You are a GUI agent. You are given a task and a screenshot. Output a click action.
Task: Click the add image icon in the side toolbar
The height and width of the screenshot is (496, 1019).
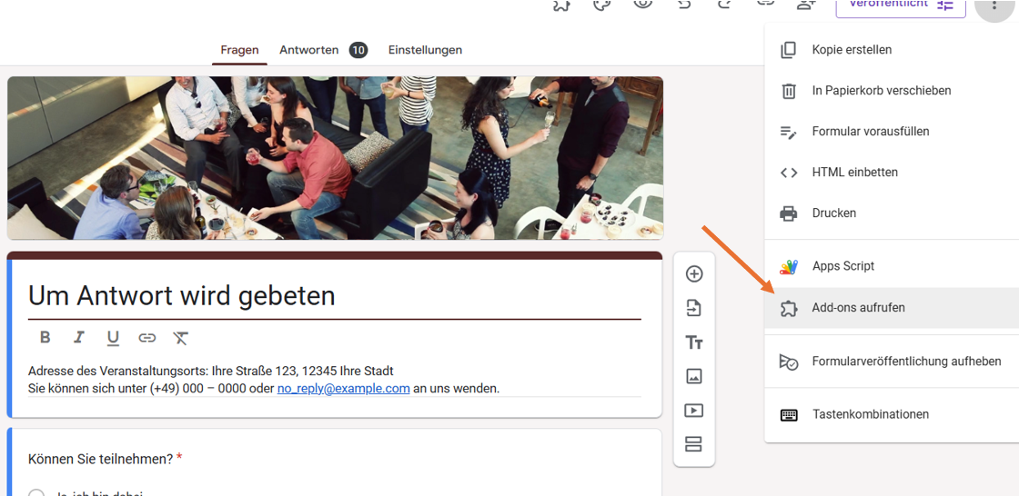coord(694,376)
